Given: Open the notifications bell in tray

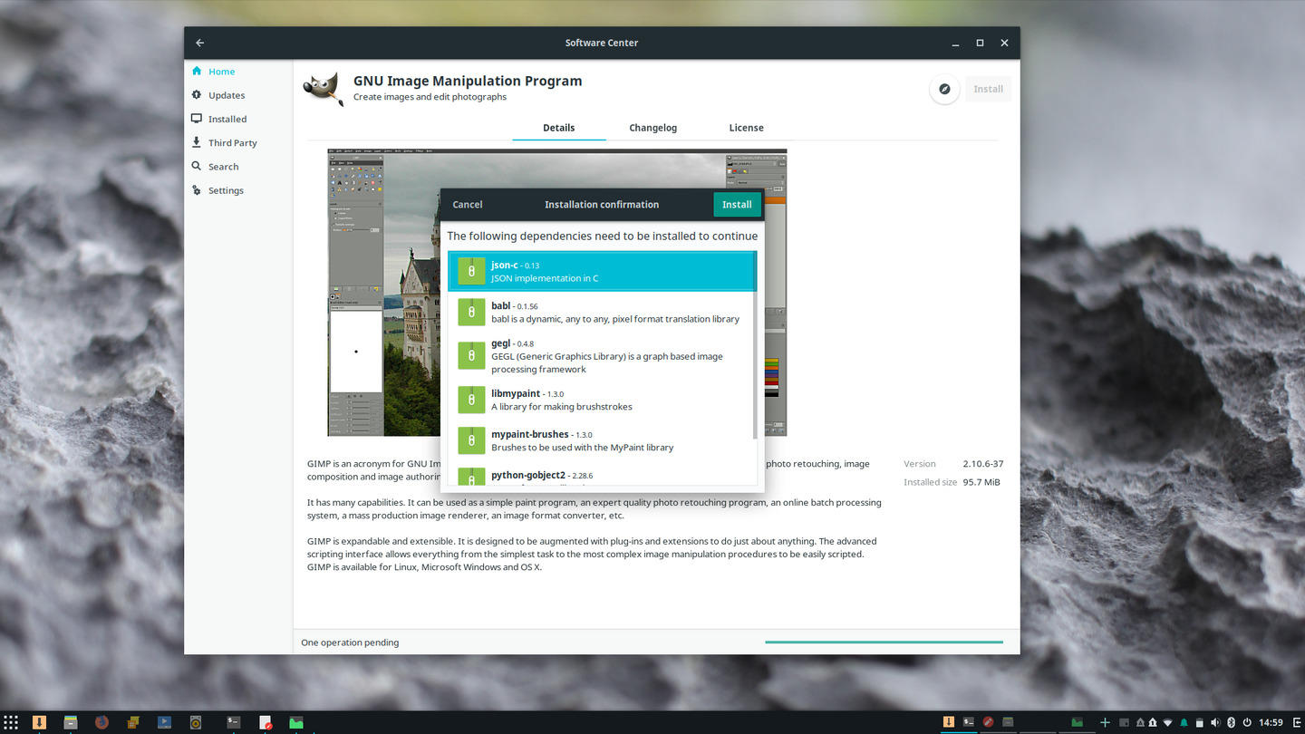Looking at the screenshot, I should 1184,722.
